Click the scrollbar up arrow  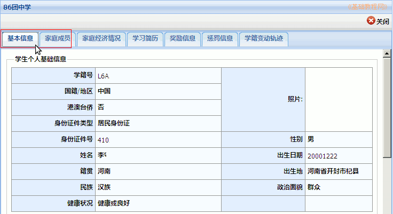click(387, 53)
